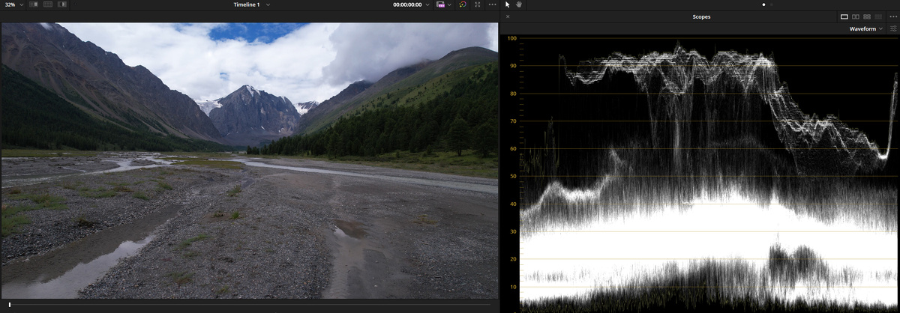Expand the viewer to enhanced mode

pyautogui.click(x=478, y=4)
